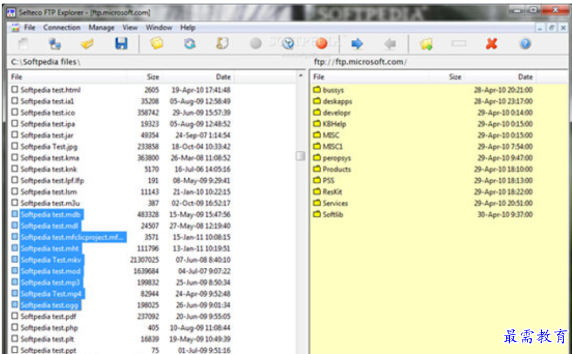Click the folder sync icon next to refresh

[x=222, y=44]
